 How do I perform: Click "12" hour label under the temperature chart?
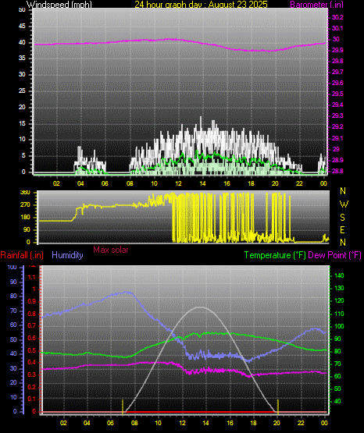point(182,423)
